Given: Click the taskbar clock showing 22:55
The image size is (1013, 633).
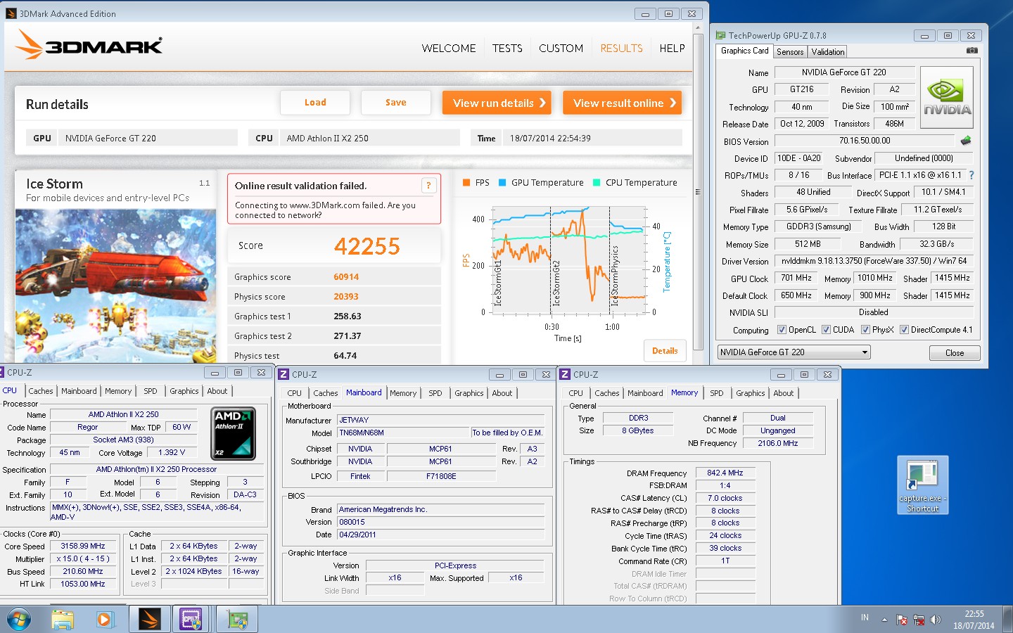Looking at the screenshot, I should [974, 620].
